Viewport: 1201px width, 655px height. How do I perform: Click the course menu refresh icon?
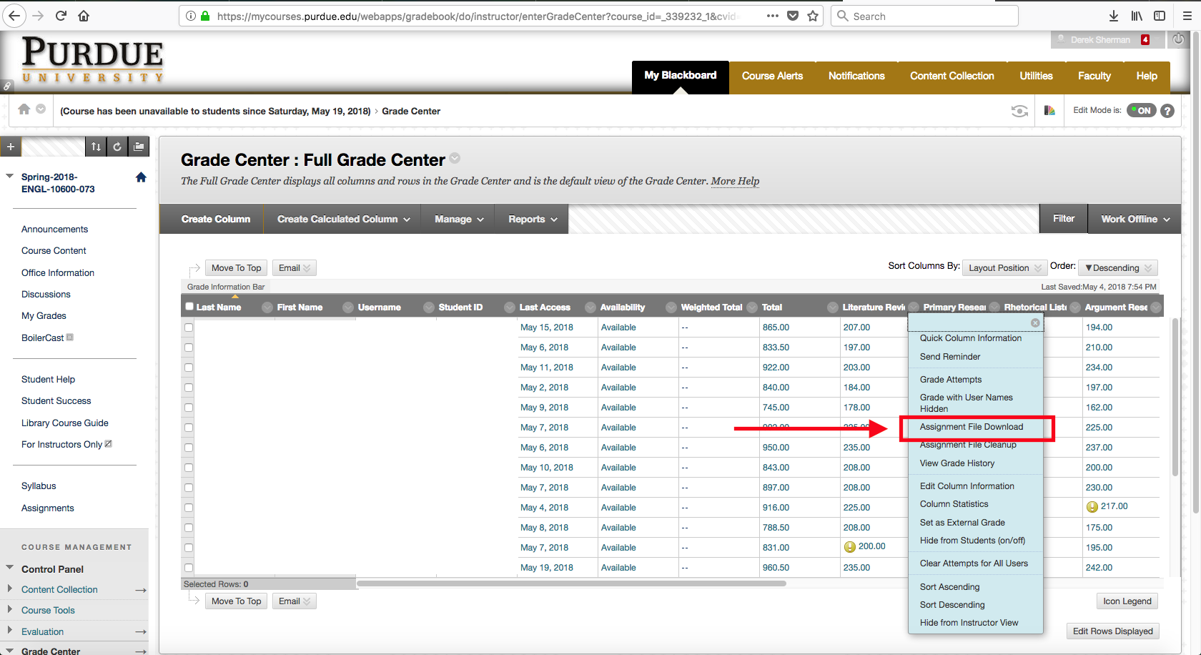(x=117, y=147)
